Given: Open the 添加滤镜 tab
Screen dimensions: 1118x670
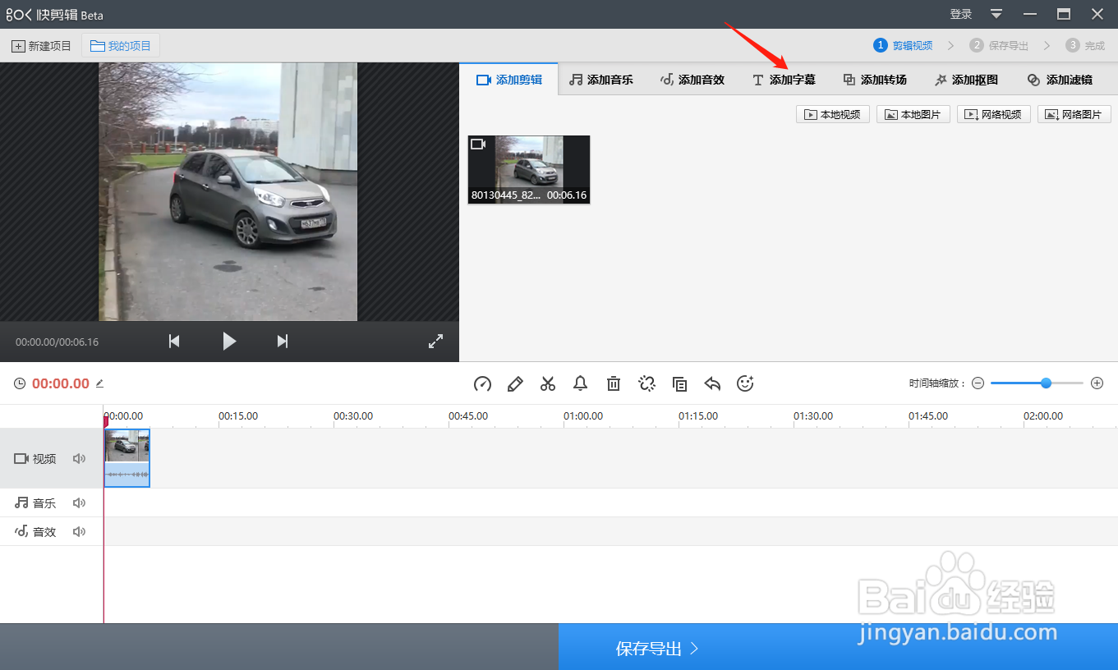Looking at the screenshot, I should pos(1060,80).
